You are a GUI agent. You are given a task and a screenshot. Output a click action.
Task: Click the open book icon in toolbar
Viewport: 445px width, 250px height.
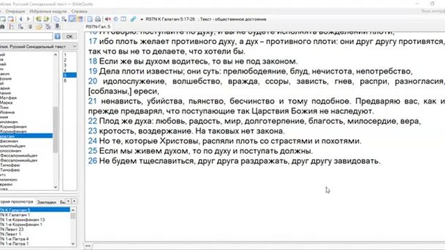point(124,19)
